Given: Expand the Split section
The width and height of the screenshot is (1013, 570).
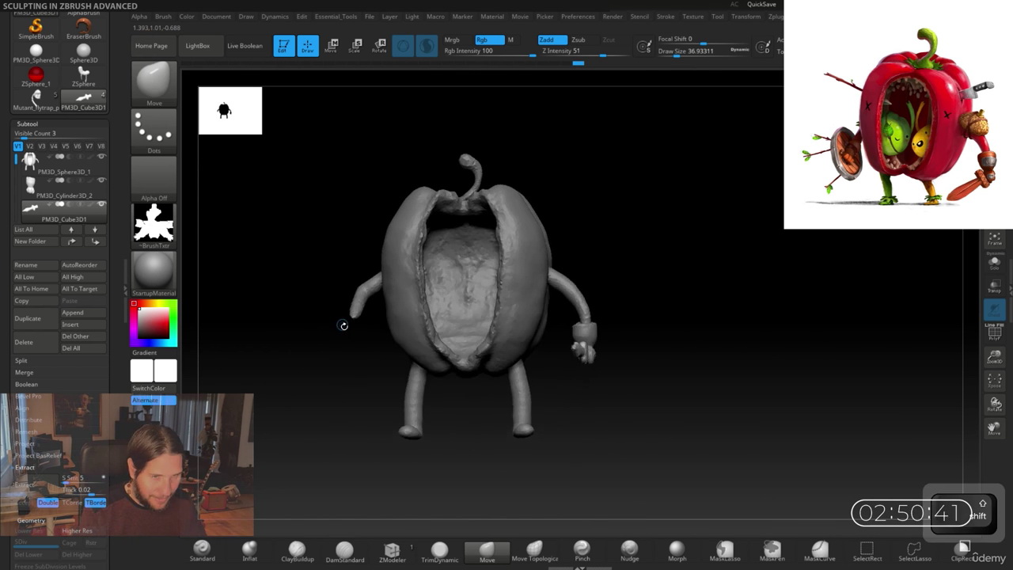Looking at the screenshot, I should [x=21, y=360].
